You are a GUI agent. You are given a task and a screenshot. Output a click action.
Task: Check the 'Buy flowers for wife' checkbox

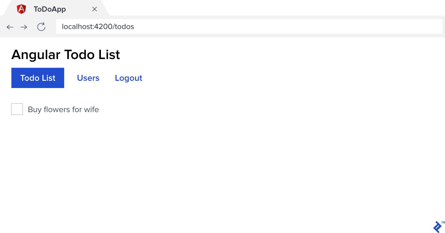17,109
